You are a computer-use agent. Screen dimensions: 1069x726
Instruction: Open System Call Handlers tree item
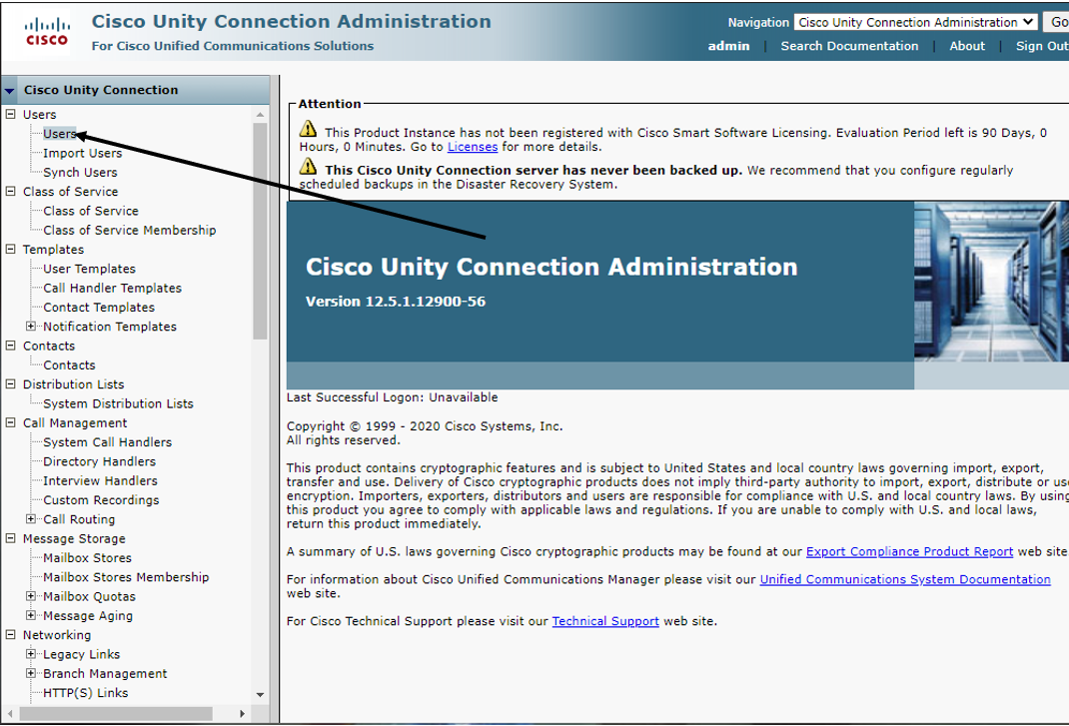[x=107, y=442]
